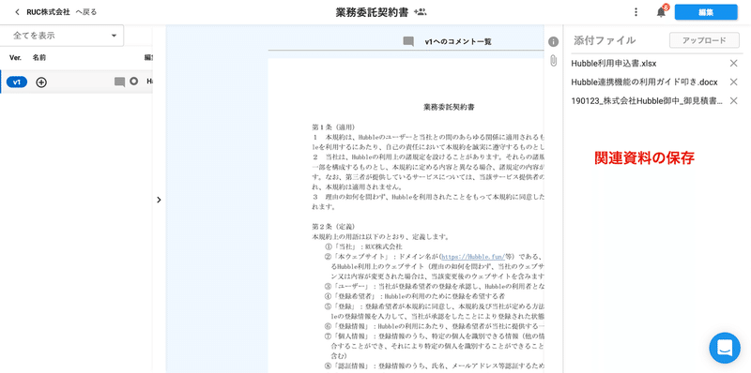751x373 pixels.
Task: Click the RUC株式会社 へ戻る link
Action: pos(61,12)
